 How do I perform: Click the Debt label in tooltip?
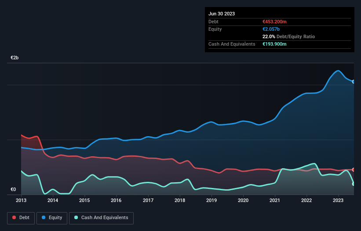point(213,22)
